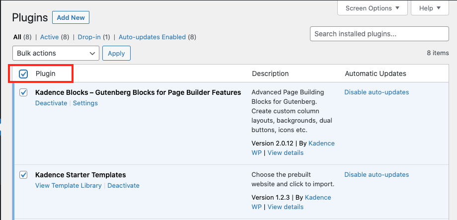Viewport: 457px width, 220px height.
Task: Click the Add New plugin button
Action: coord(71,17)
